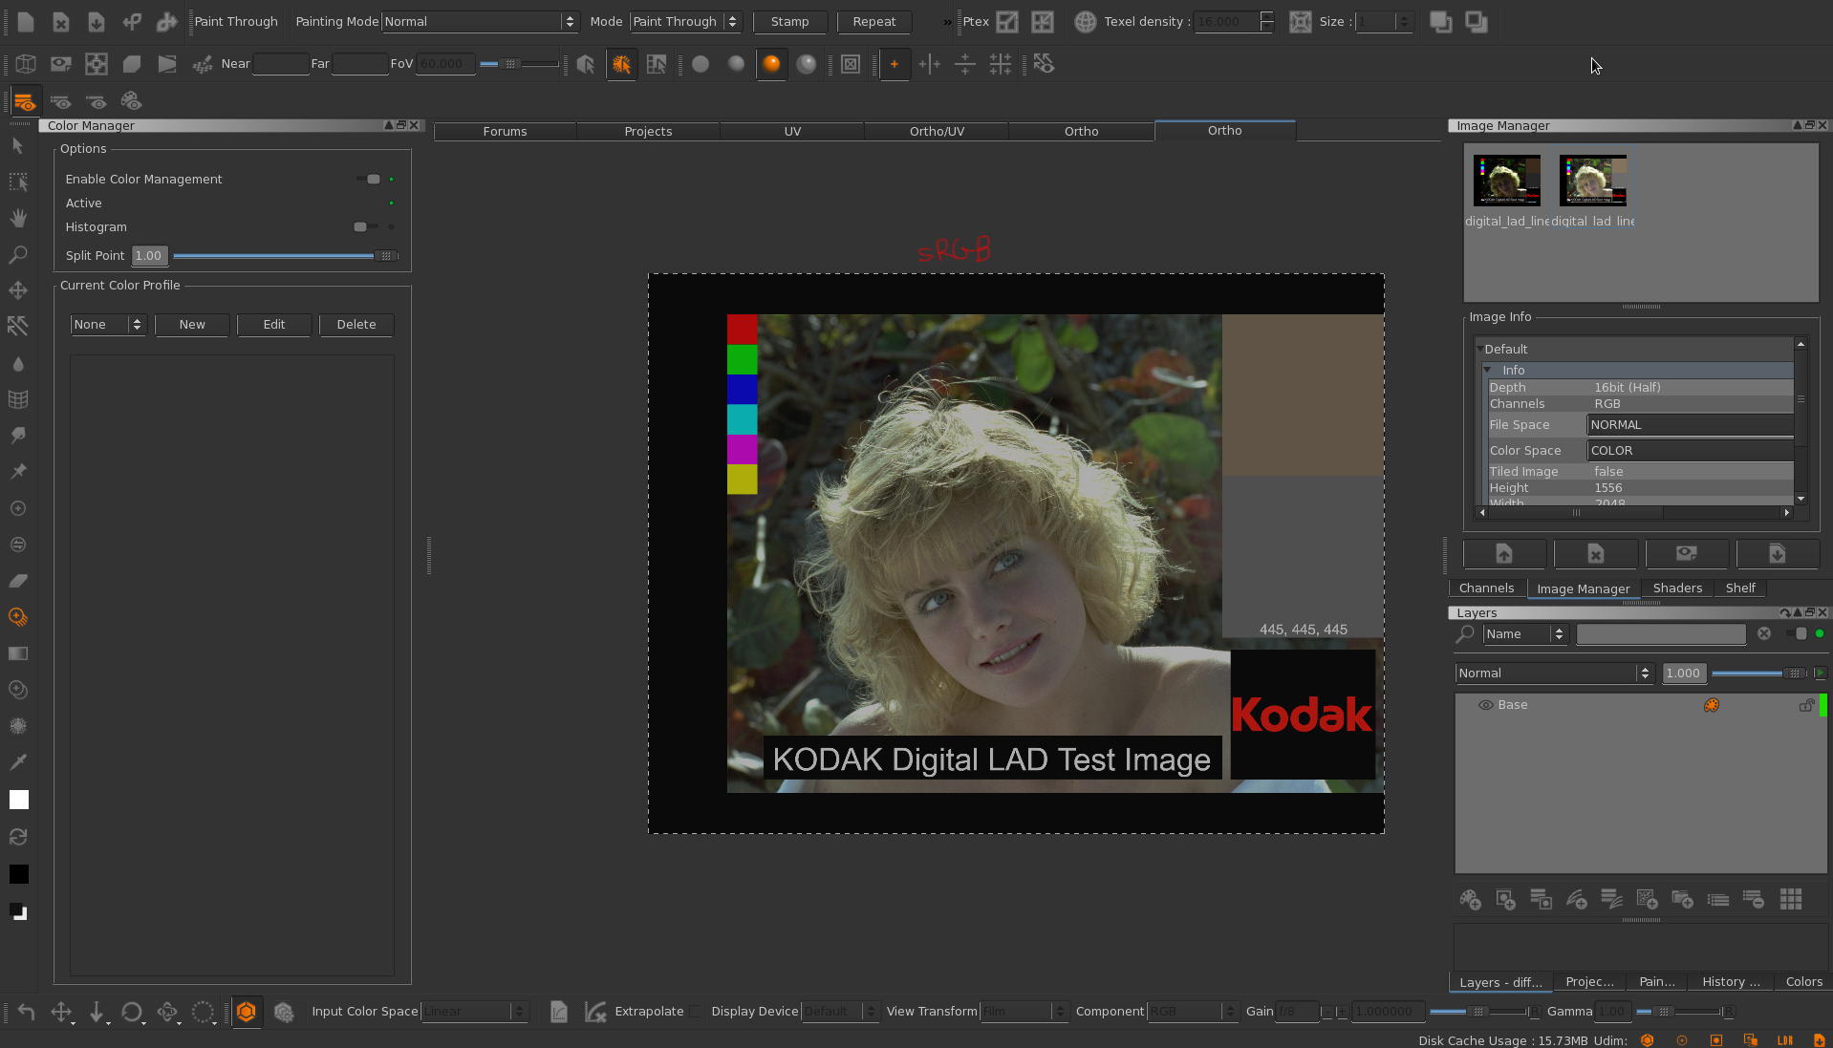Image resolution: width=1833 pixels, height=1048 pixels.
Task: Select the eraser tool in left toolbar
Action: pos(18,581)
